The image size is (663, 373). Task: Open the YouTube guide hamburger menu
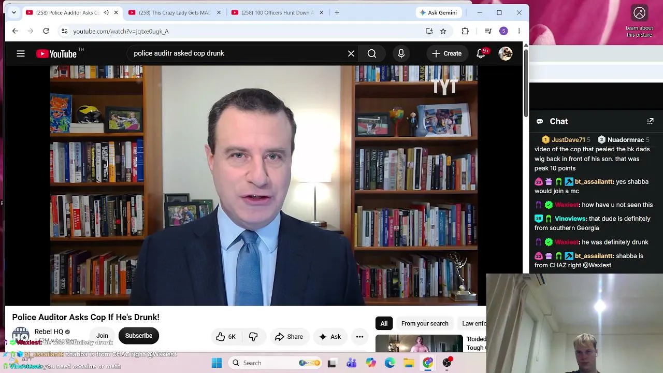[21, 53]
